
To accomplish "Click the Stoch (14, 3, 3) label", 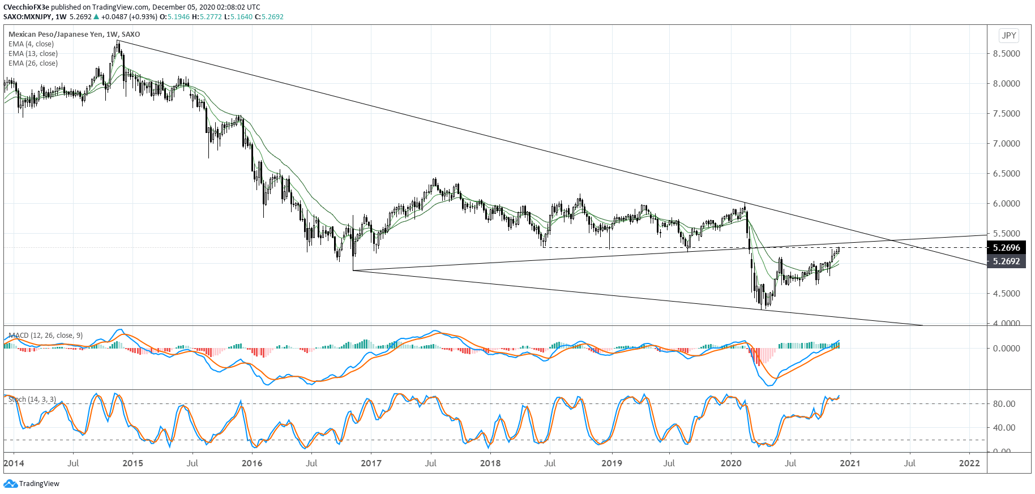I will click(32, 400).
